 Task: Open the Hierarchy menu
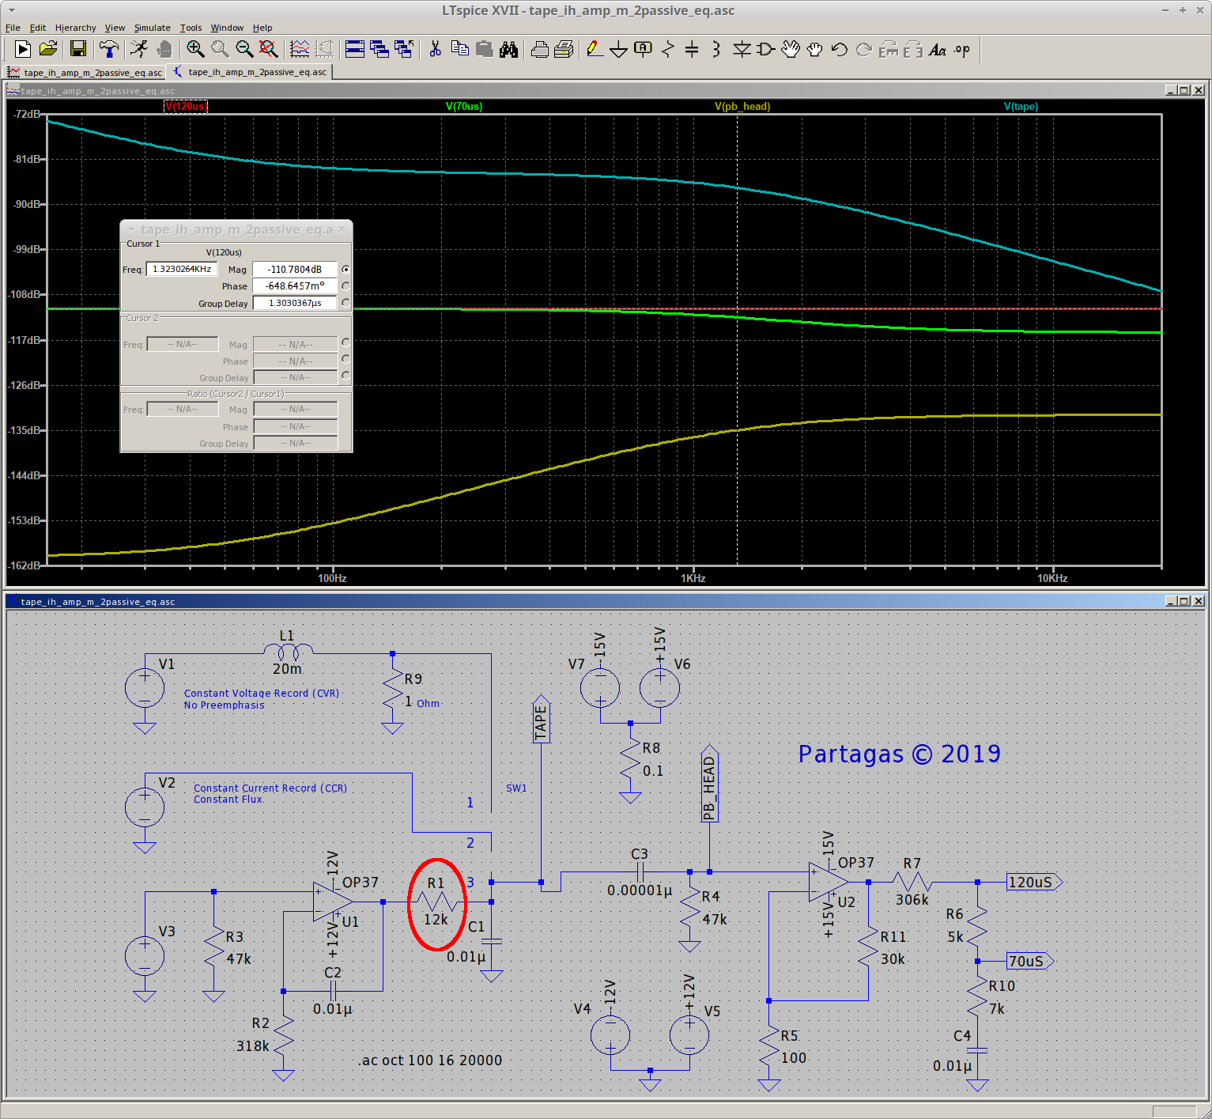75,28
